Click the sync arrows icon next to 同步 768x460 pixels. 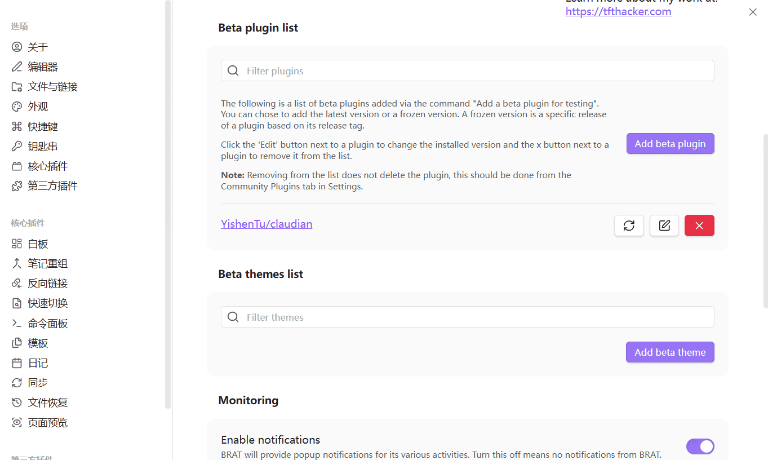[x=17, y=383]
